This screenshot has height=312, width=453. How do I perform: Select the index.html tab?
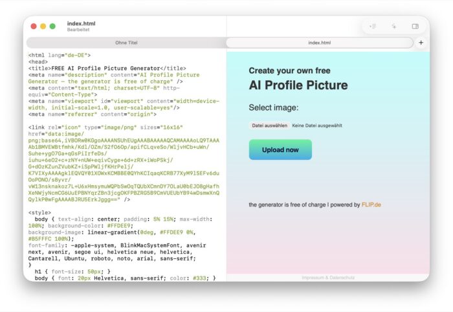[x=319, y=43]
